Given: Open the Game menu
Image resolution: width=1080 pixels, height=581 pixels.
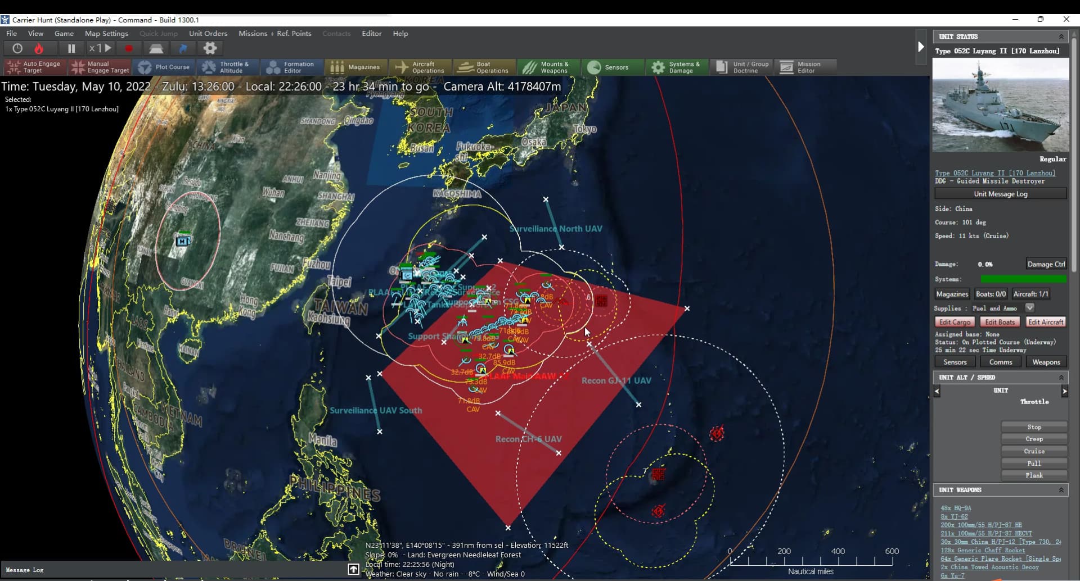Looking at the screenshot, I should tap(64, 34).
